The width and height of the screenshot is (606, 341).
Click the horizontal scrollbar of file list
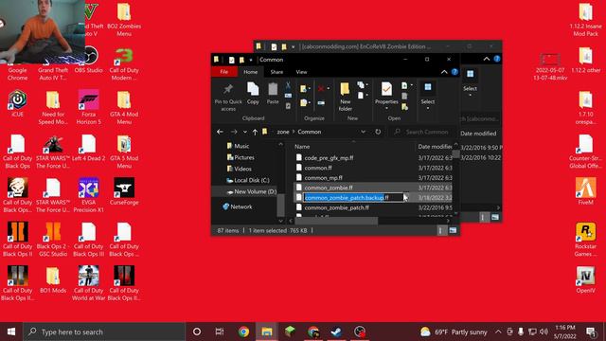pyautogui.click(x=335, y=221)
